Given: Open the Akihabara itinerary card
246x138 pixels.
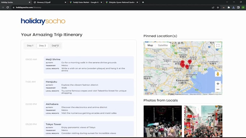Looking at the screenshot, I should click(x=89, y=108).
